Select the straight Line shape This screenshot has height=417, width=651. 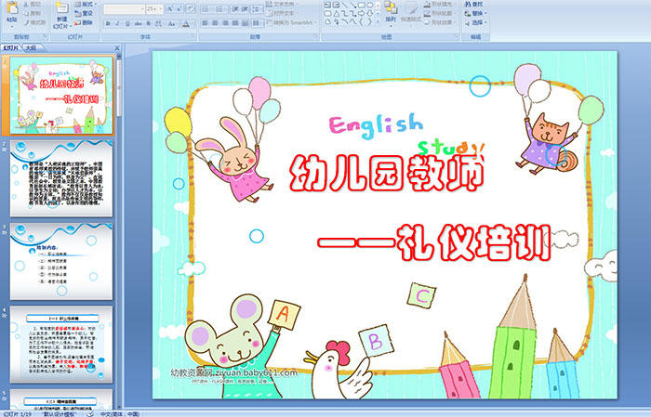click(345, 5)
